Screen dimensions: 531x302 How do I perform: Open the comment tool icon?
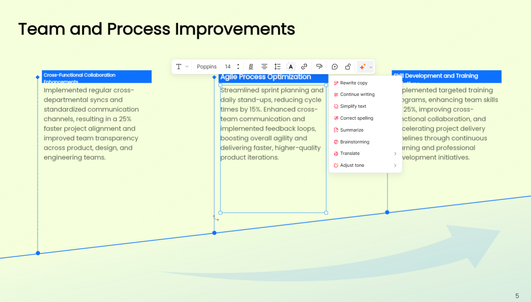319,66
